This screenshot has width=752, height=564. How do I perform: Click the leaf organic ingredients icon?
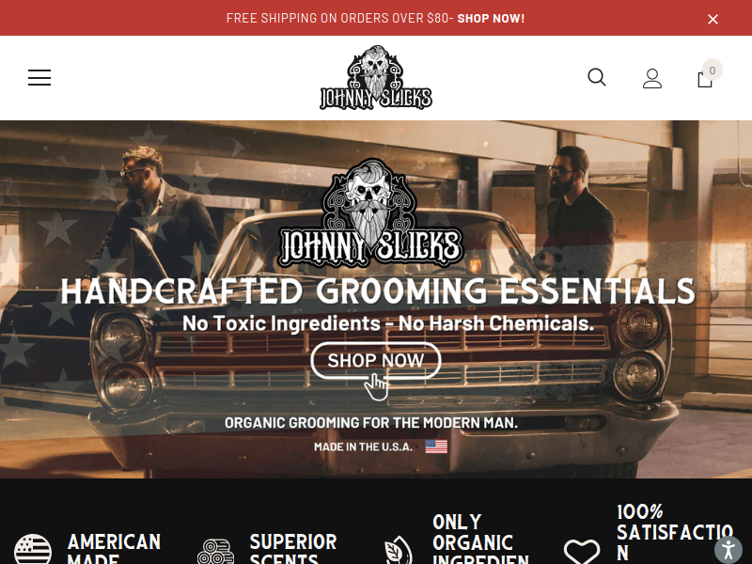(399, 550)
